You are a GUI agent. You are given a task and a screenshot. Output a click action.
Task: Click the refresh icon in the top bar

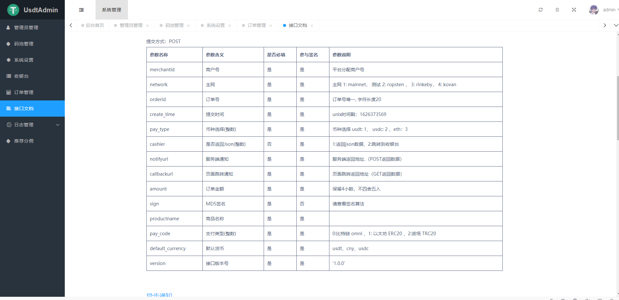click(541, 10)
